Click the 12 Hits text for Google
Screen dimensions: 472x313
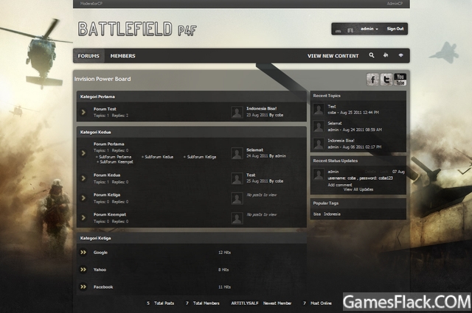tap(224, 253)
